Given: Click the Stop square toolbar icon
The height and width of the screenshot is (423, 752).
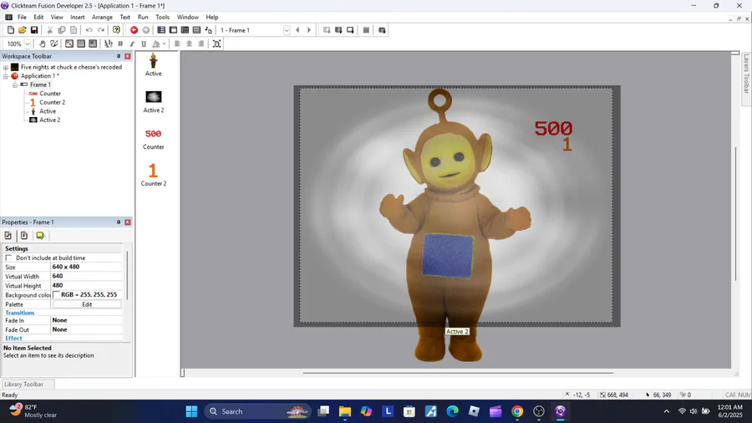Looking at the screenshot, I should point(366,30).
